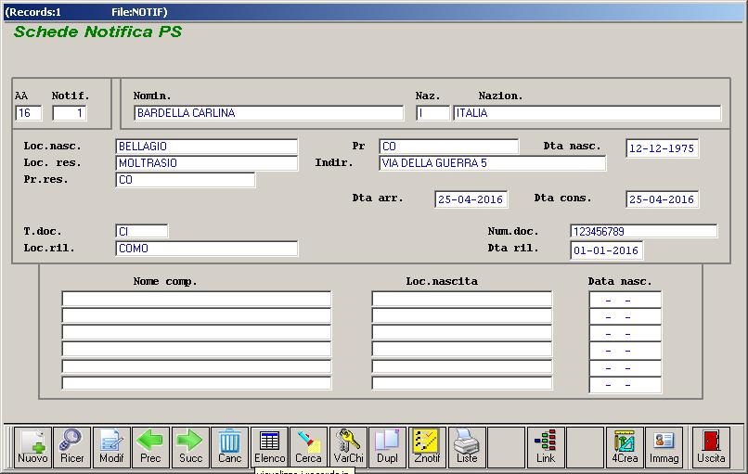Duplicate record with Dupl button
Image resolution: width=748 pixels, height=474 pixels.
(x=387, y=447)
